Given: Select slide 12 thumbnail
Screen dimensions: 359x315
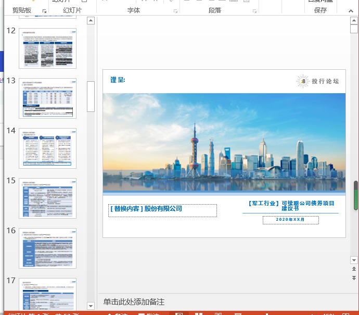Looking at the screenshot, I should pyautogui.click(x=48, y=48).
